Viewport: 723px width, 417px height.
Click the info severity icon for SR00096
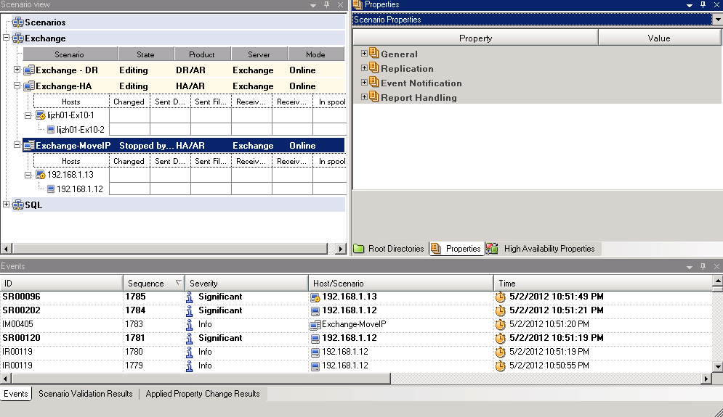coord(190,297)
